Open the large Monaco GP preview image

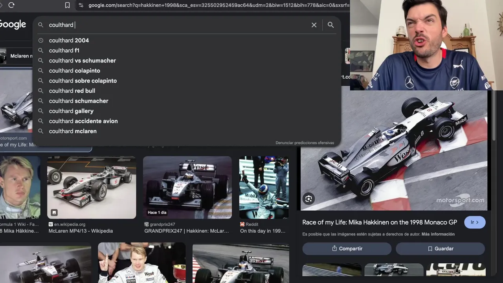tap(394, 151)
